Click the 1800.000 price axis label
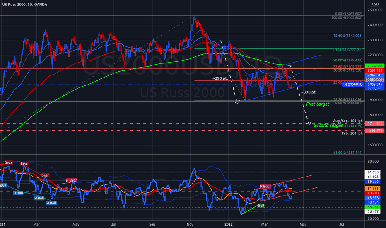 click(x=375, y=115)
